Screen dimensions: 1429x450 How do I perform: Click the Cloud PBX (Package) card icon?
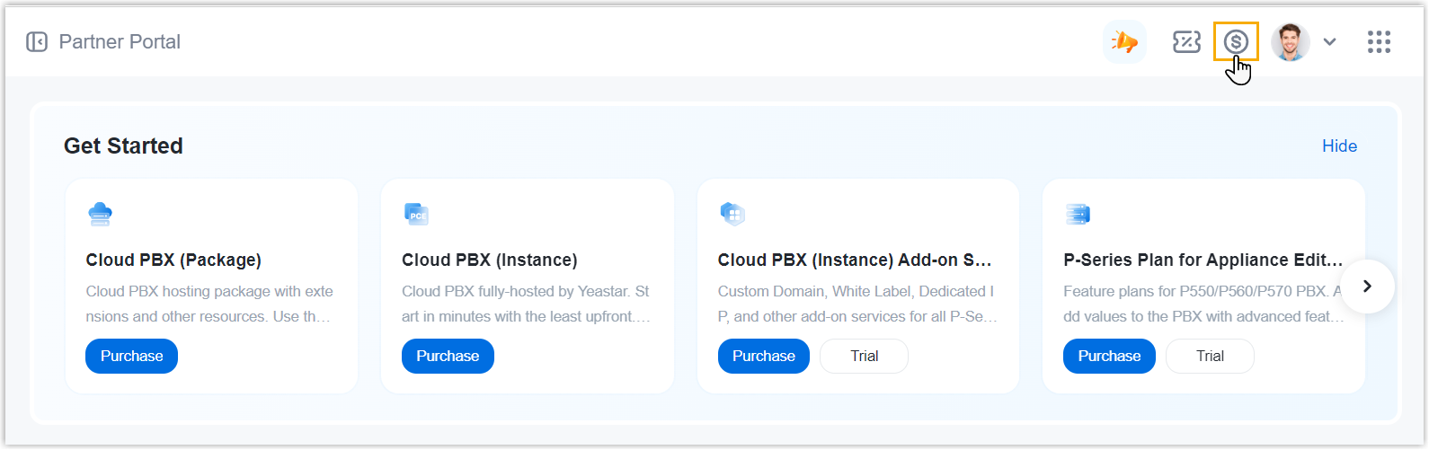(x=100, y=215)
